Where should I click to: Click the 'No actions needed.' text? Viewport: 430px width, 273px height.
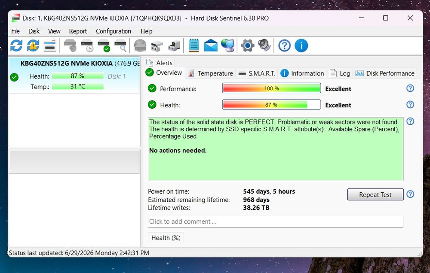[178, 150]
